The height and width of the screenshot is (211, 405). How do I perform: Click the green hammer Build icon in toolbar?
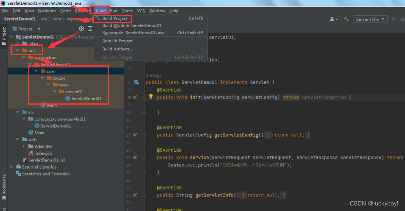coord(346,19)
